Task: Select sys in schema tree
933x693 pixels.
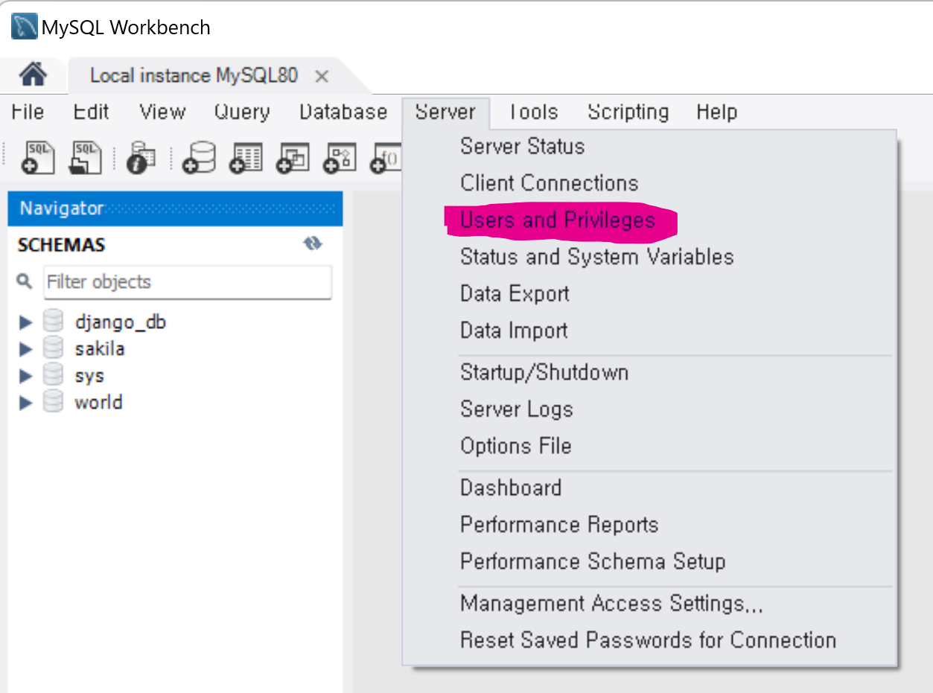Action: tap(89, 376)
